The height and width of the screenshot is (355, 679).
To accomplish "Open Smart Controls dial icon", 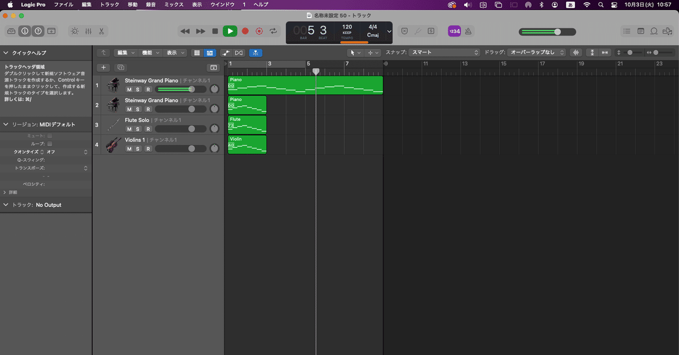I will click(75, 31).
